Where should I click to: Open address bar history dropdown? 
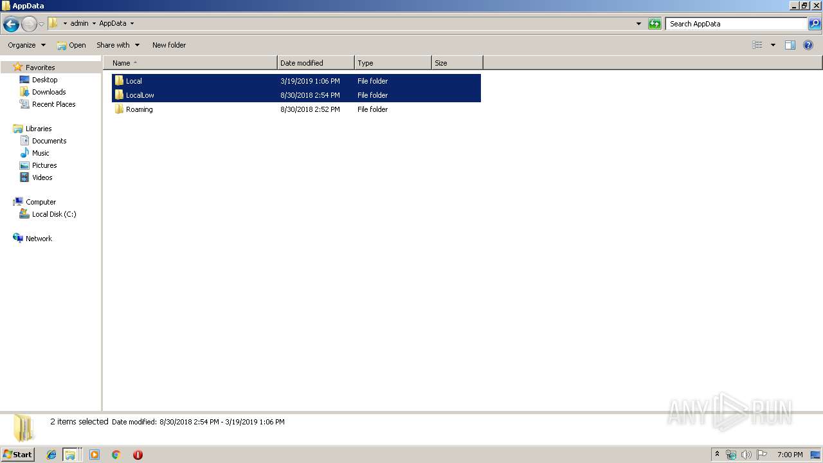tap(638, 24)
